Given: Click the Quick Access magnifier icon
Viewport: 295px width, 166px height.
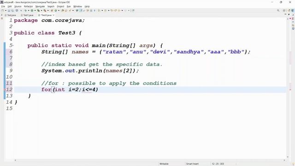Looking at the screenshot, I should pyautogui.click(x=278, y=11).
